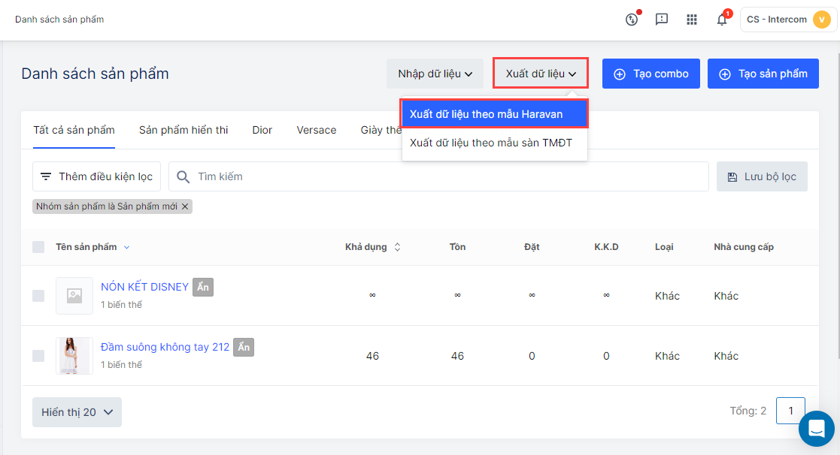Select checkbox for Đầm suông không tay 212
This screenshot has width=840, height=455.
[38, 356]
